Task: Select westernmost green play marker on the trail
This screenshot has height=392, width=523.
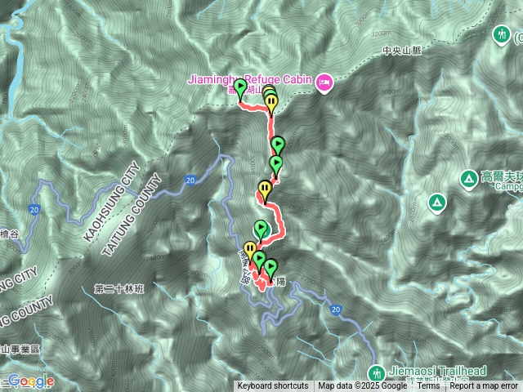Action: tap(240, 87)
